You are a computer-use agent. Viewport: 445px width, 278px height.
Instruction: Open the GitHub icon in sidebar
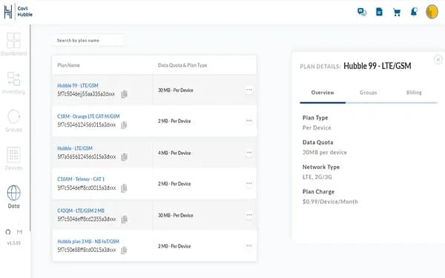(x=8, y=232)
